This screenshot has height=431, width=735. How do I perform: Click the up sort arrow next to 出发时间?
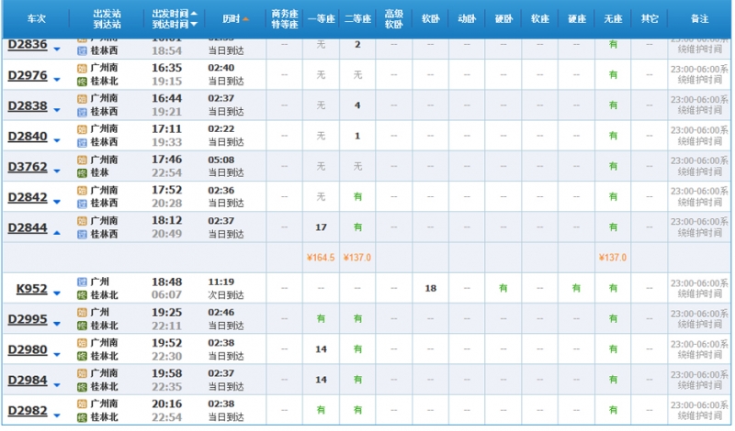pyautogui.click(x=194, y=15)
